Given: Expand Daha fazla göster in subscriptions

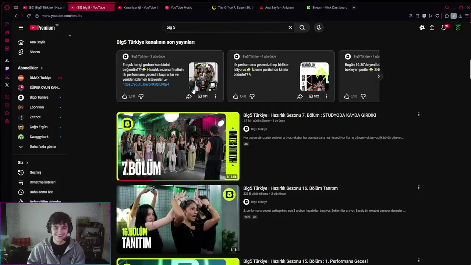Looking at the screenshot, I should [x=43, y=146].
